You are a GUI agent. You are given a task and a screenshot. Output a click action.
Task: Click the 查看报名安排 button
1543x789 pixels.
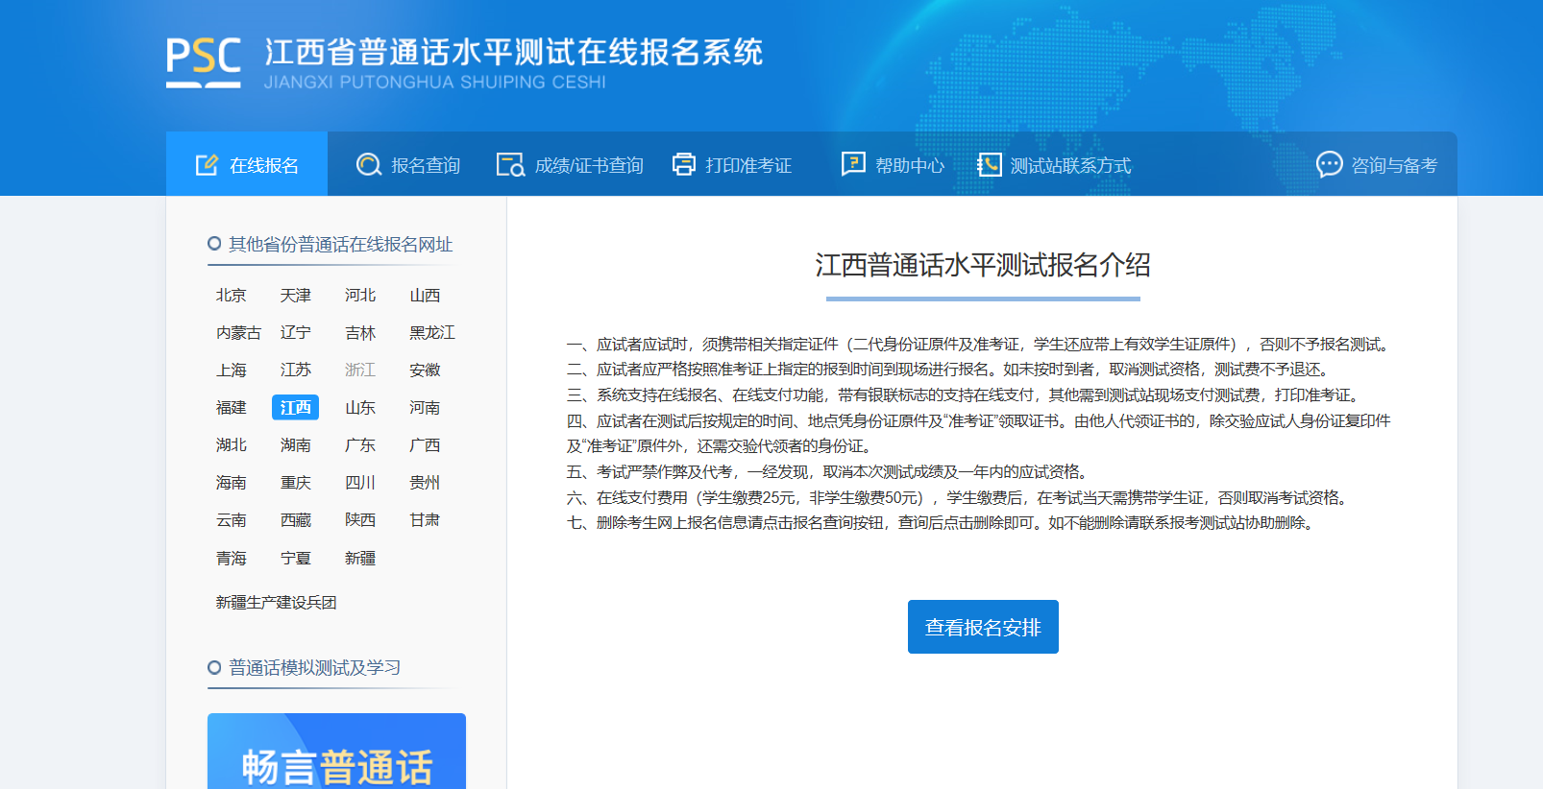983,627
